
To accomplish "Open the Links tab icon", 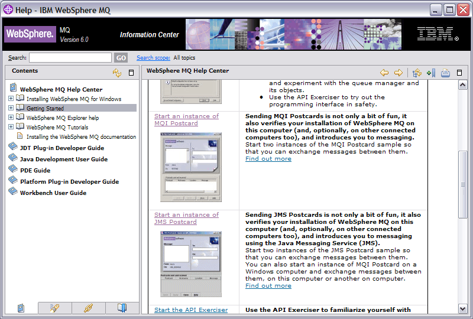I will point(88,308).
